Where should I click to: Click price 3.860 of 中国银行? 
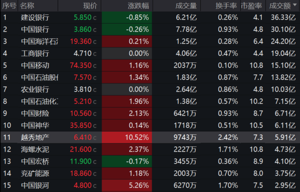pos(83,29)
